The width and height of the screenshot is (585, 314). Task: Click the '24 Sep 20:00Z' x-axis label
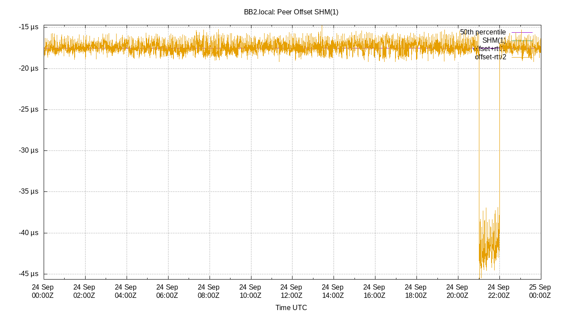[458, 291]
